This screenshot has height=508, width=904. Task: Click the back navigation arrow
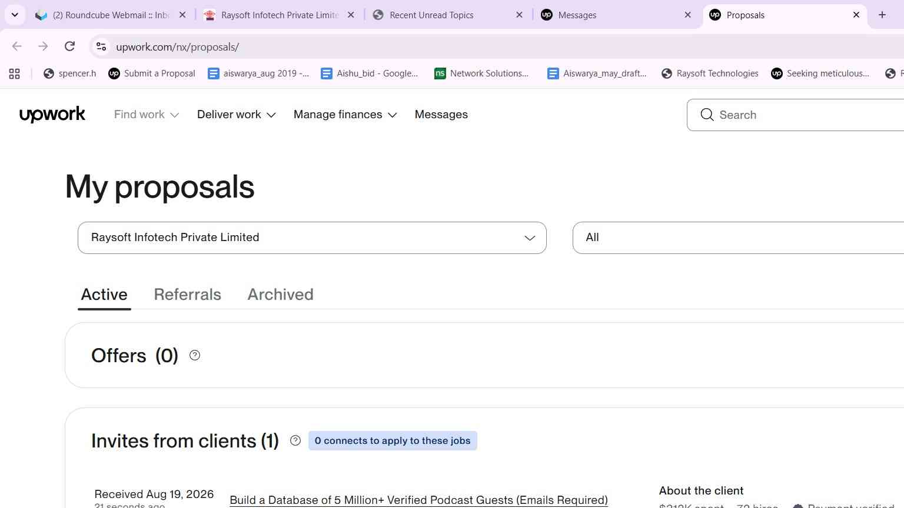pos(17,46)
